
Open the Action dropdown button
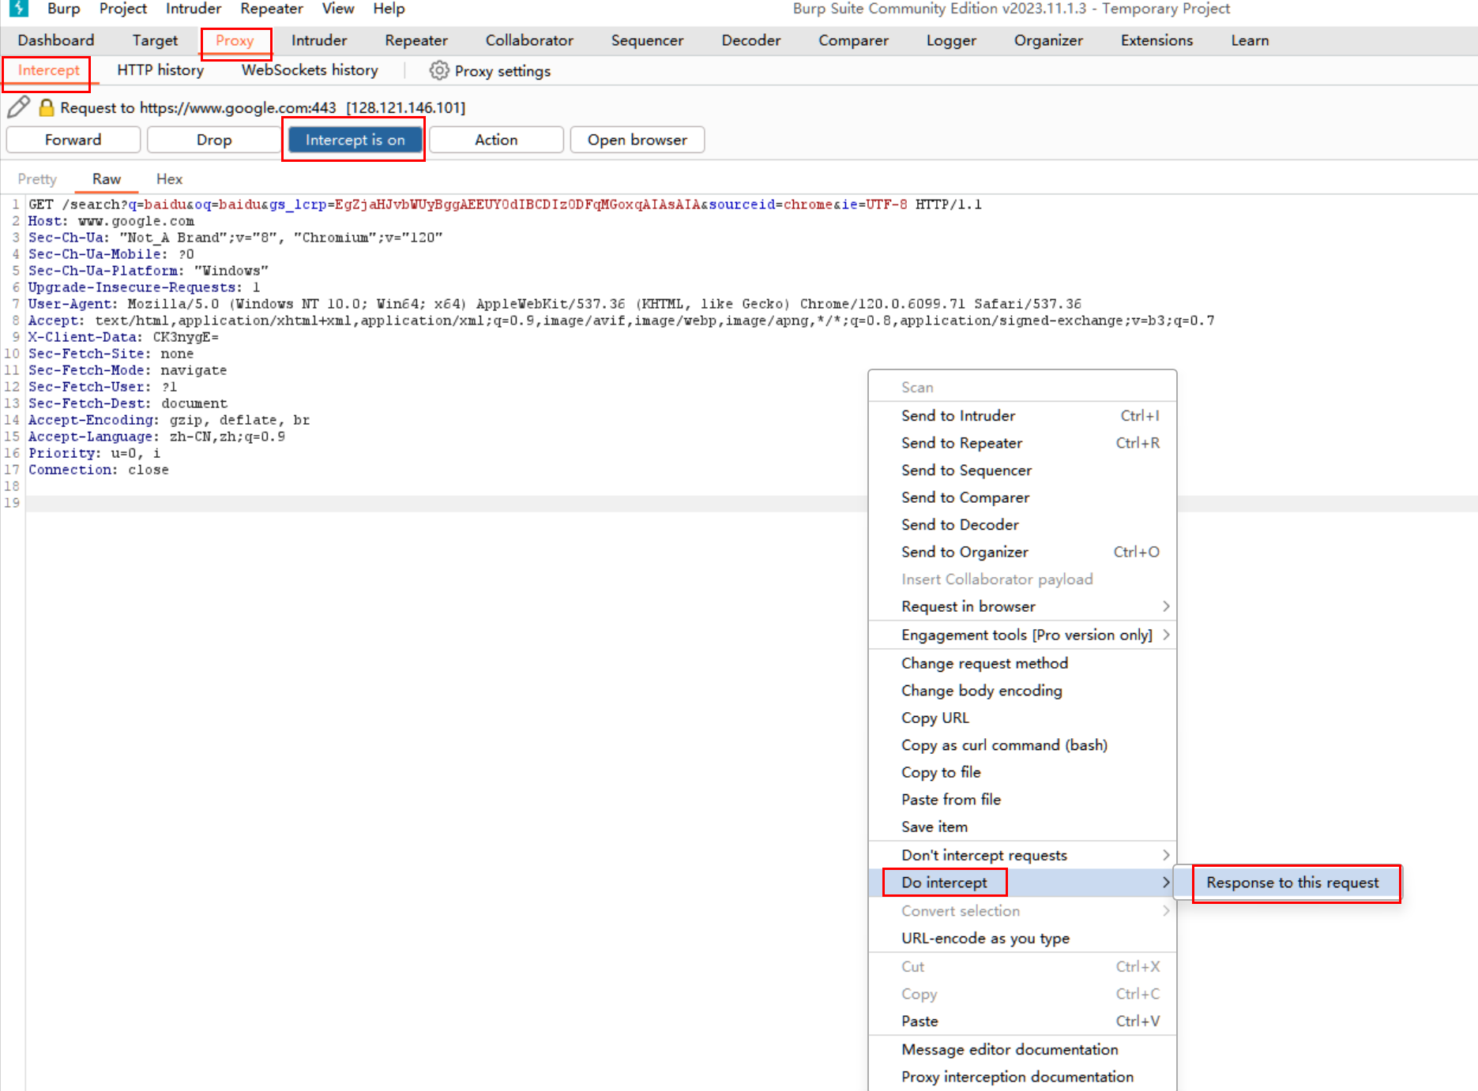click(495, 140)
